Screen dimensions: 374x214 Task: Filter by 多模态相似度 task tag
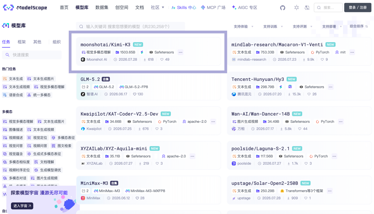pos(16,162)
